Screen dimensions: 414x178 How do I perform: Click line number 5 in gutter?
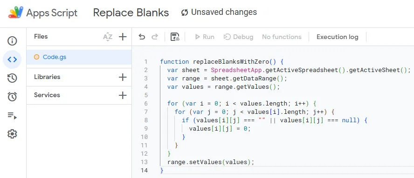(x=145, y=95)
